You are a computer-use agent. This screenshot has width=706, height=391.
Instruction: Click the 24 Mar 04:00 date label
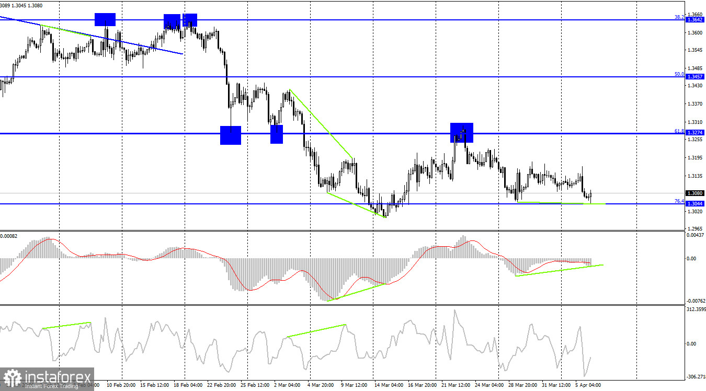coord(491,386)
